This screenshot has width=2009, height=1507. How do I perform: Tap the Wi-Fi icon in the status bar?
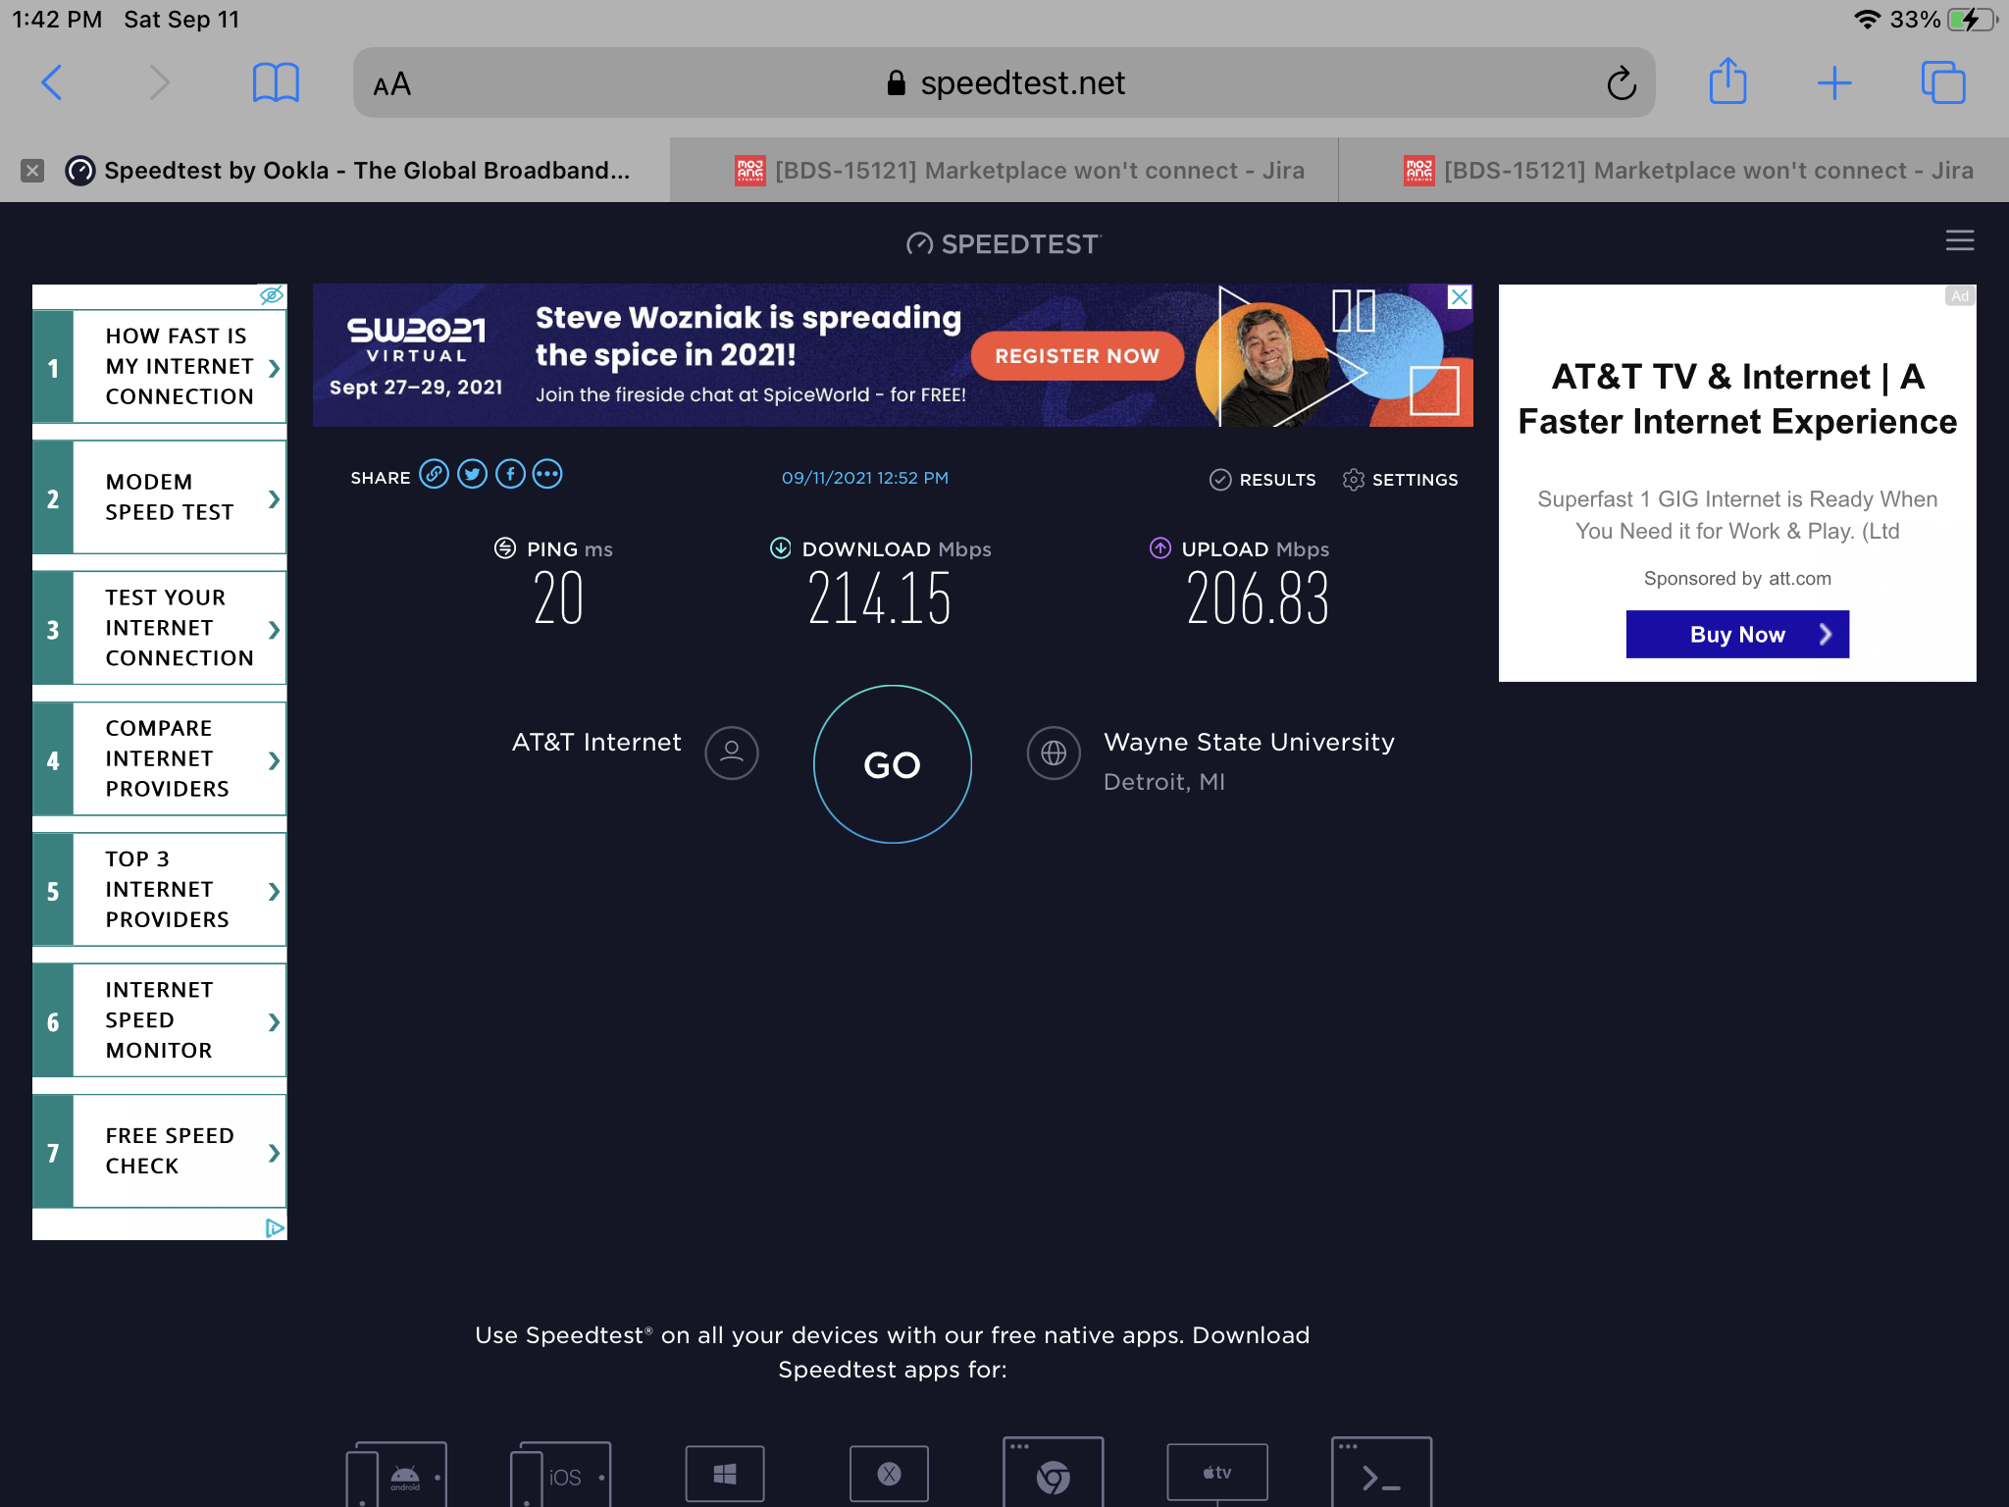tap(1867, 20)
